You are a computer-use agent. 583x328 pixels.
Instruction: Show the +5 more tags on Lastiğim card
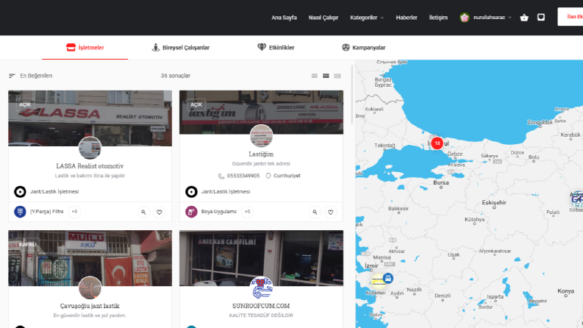[x=247, y=212]
